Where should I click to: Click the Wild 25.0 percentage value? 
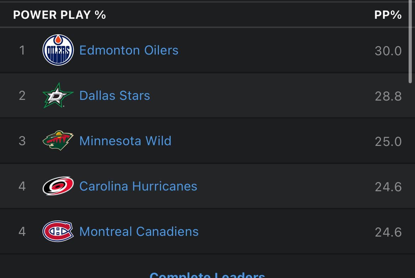[388, 141]
